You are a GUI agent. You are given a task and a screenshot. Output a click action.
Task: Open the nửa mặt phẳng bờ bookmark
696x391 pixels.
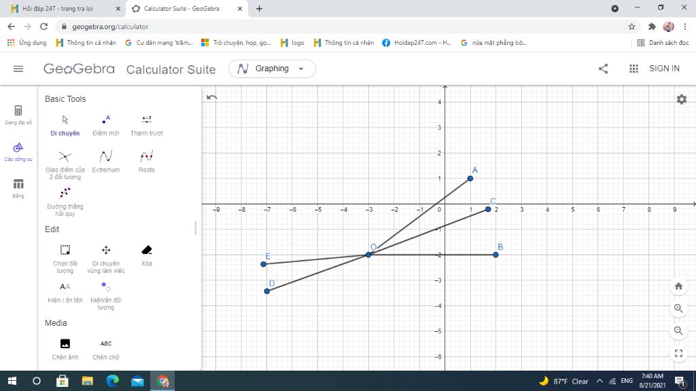point(493,43)
